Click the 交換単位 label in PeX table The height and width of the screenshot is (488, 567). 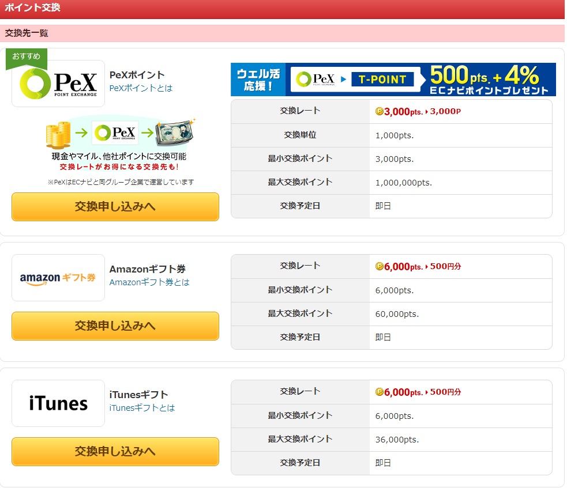[x=300, y=135]
